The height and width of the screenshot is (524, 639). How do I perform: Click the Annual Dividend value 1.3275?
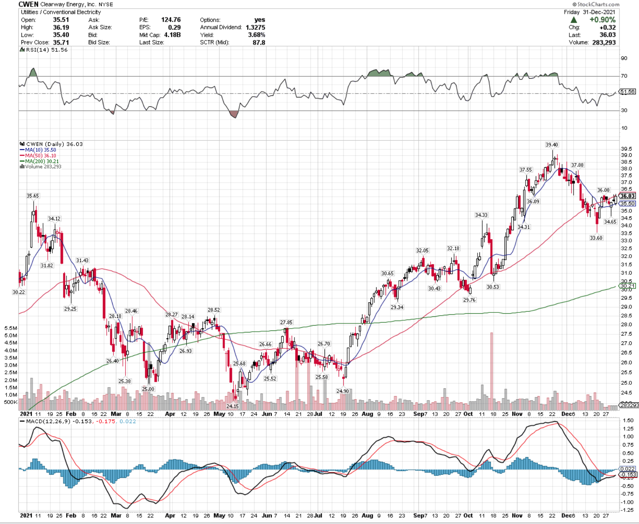pos(255,27)
